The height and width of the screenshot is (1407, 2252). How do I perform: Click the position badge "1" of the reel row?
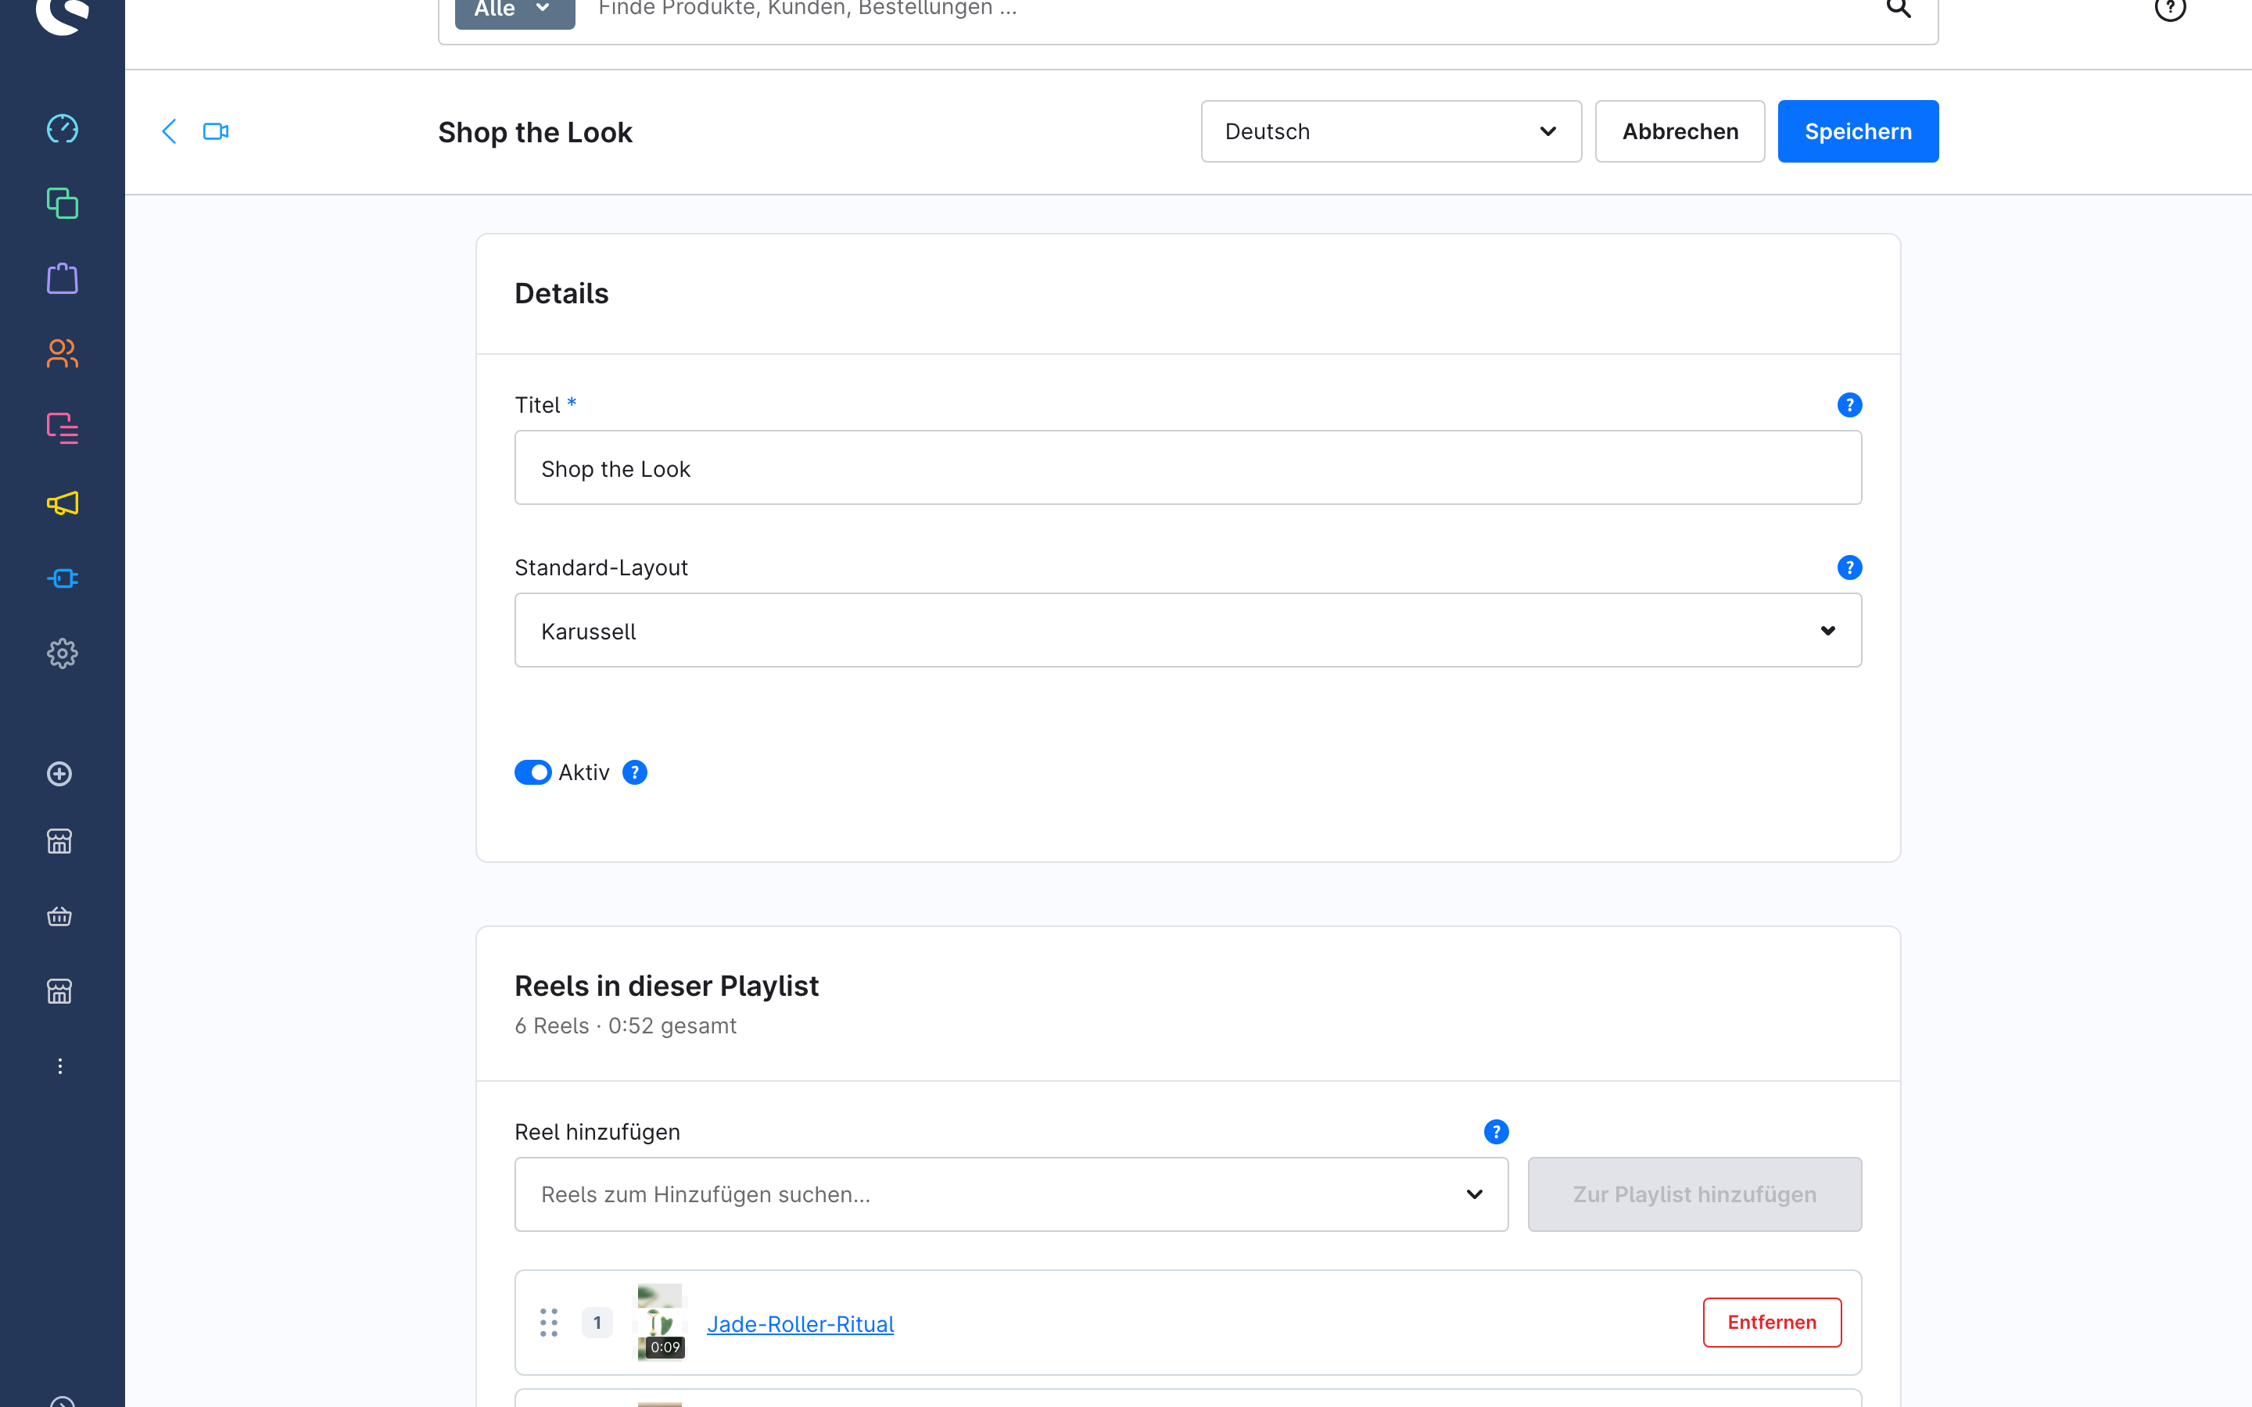[597, 1323]
